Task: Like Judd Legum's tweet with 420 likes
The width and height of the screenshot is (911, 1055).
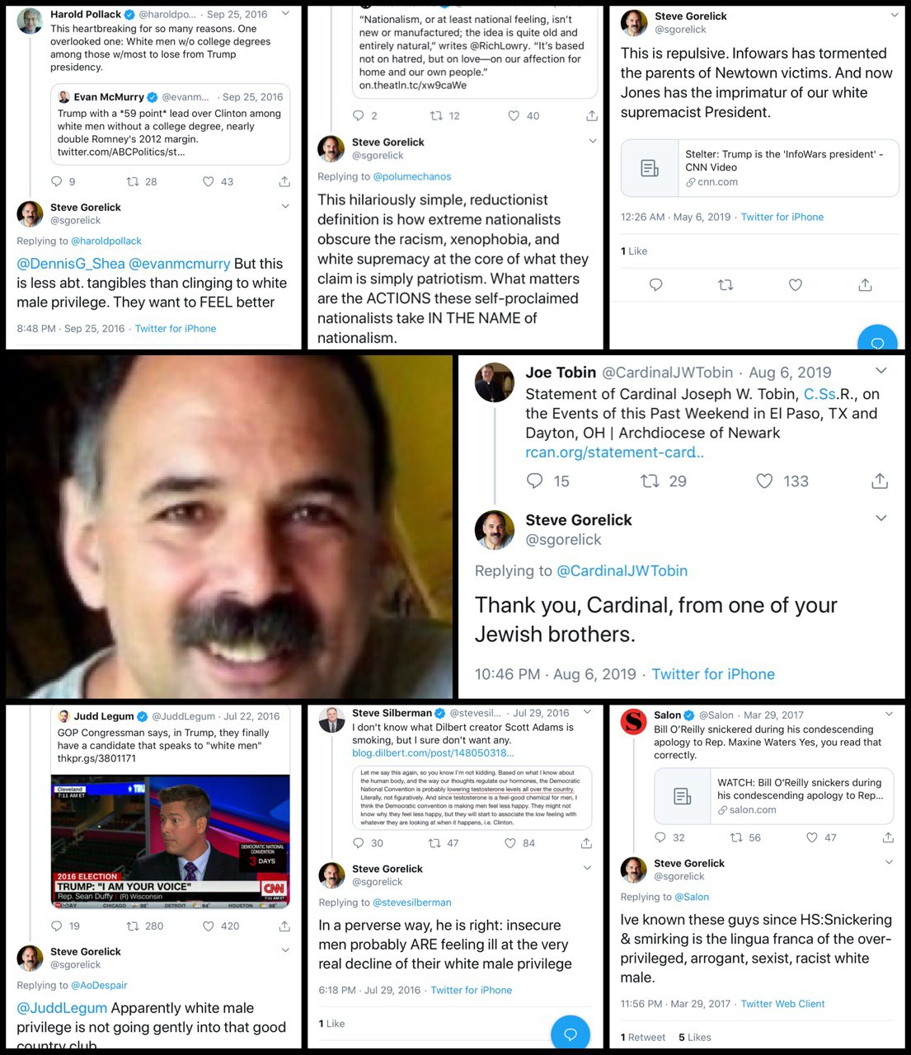Action: coord(209,926)
